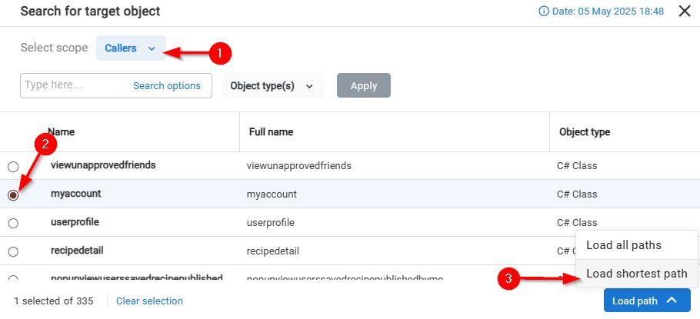The image size is (700, 319).
Task: Select the myaccount radio button
Action: (x=13, y=195)
